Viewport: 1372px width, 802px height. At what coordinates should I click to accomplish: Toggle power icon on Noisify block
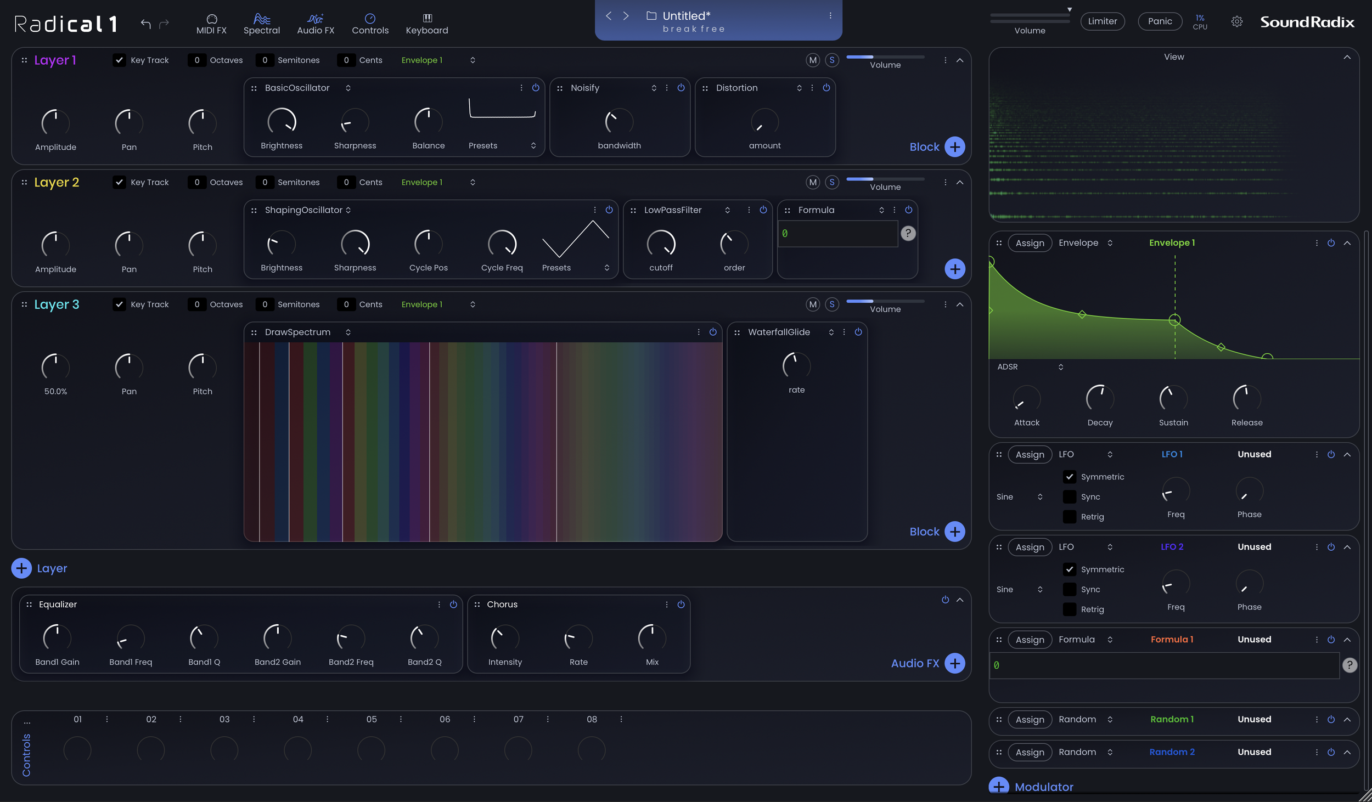(681, 88)
